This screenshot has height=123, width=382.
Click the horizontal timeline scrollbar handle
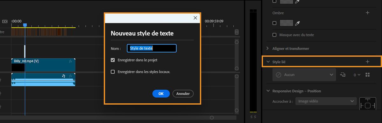tap(212, 118)
